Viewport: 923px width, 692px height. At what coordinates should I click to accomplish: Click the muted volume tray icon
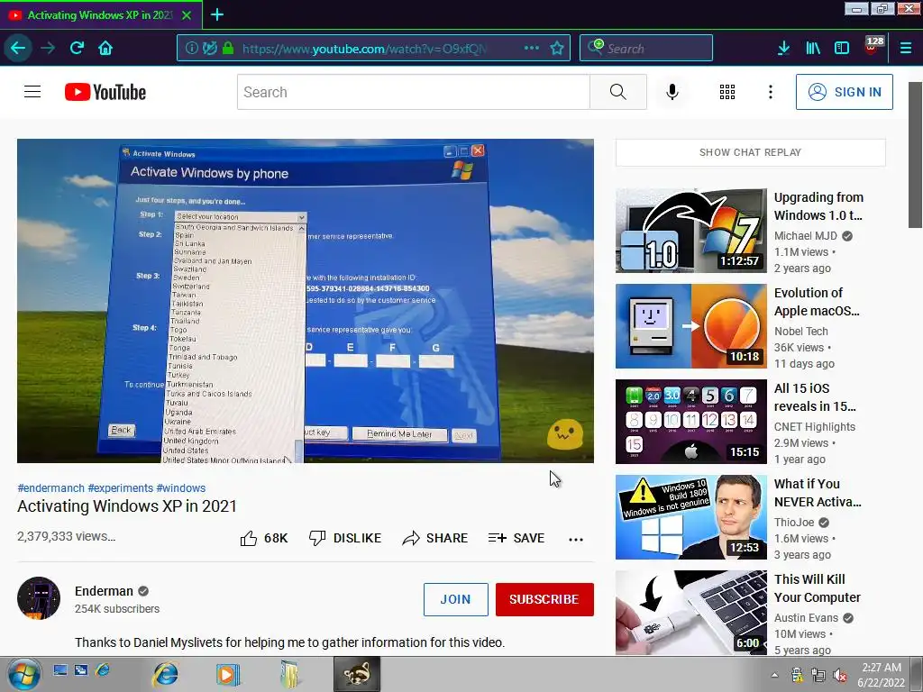pos(840,676)
